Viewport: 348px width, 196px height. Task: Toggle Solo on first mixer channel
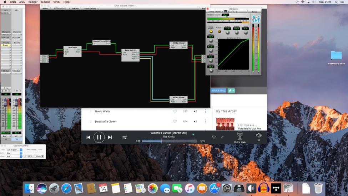point(2,91)
